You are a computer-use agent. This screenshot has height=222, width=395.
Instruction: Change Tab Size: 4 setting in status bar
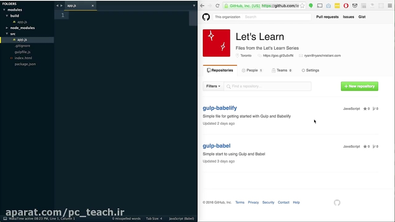click(154, 218)
